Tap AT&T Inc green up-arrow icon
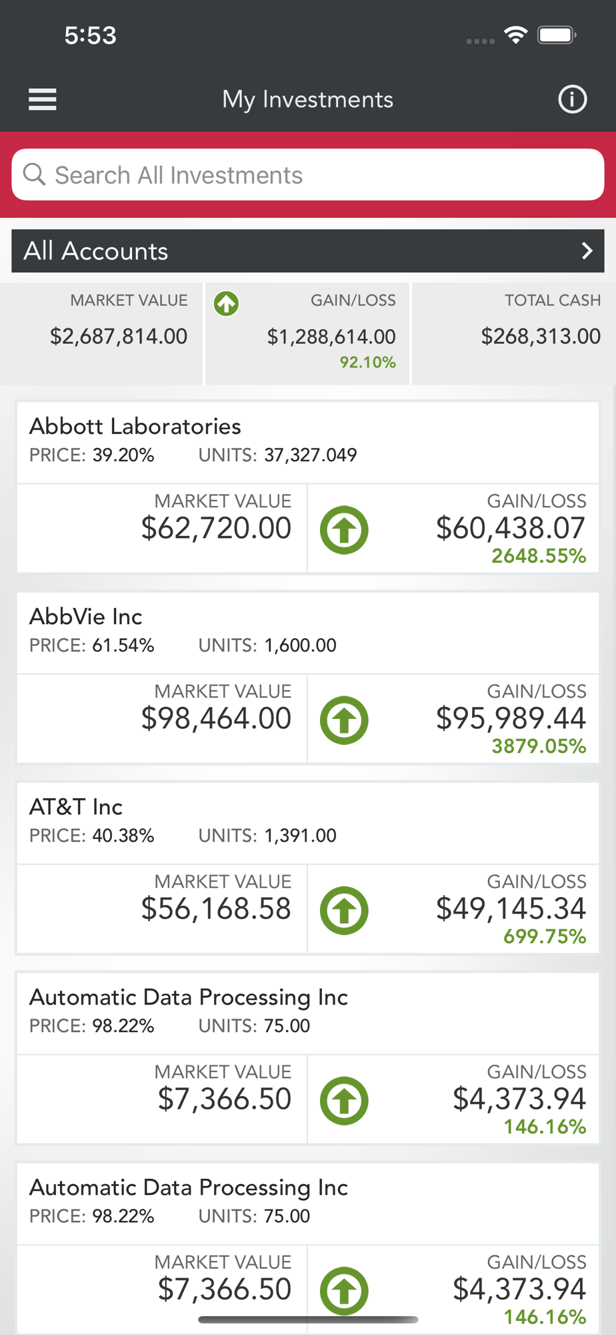The image size is (616, 1335). pyautogui.click(x=344, y=910)
